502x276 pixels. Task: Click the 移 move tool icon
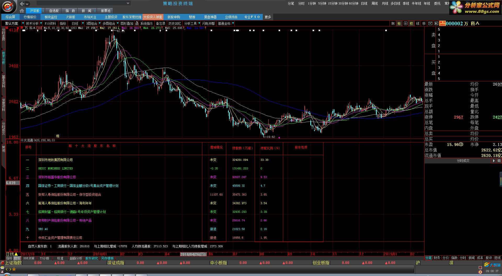424,24
